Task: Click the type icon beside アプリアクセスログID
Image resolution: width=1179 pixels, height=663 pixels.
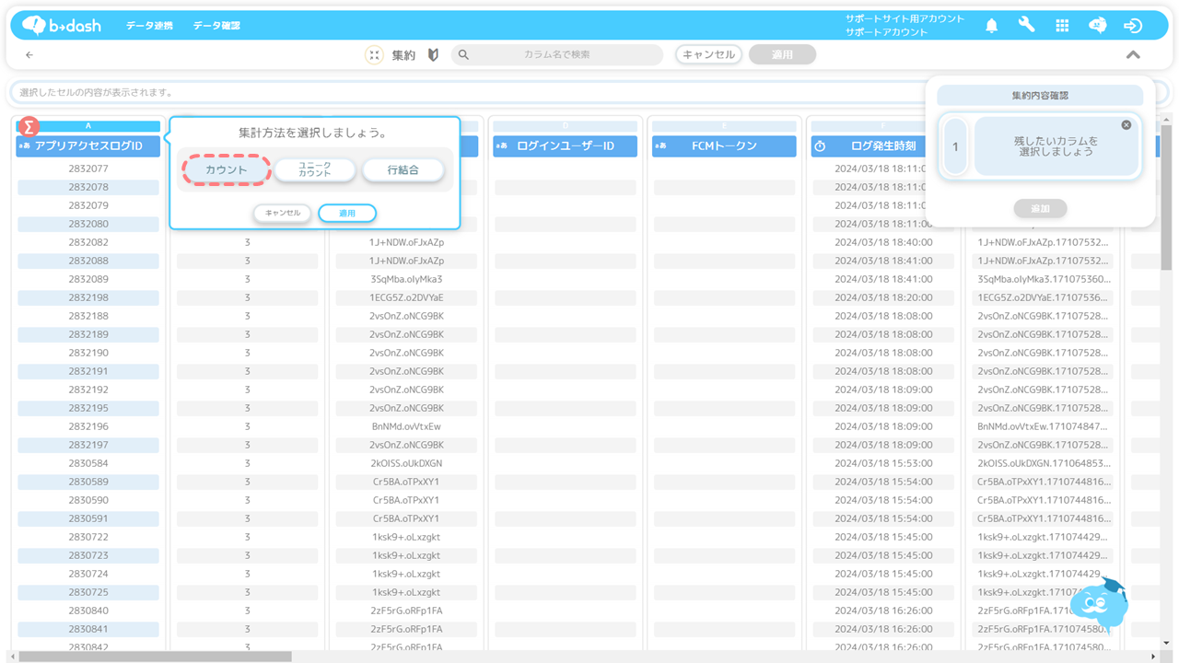Action: (25, 146)
